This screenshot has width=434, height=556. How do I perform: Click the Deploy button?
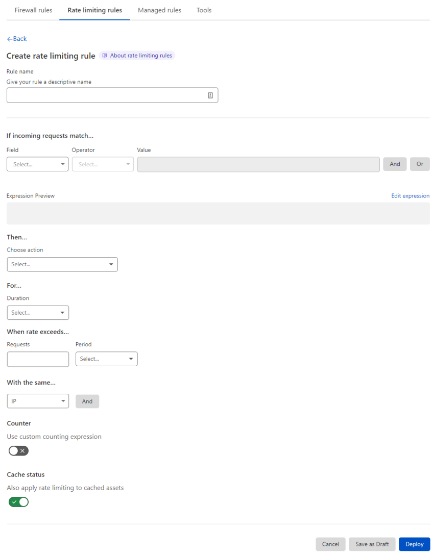[x=414, y=544]
